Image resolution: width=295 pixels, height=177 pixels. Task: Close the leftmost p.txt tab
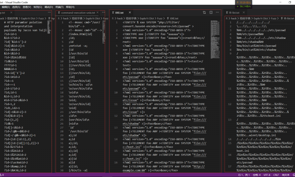pos(11,13)
